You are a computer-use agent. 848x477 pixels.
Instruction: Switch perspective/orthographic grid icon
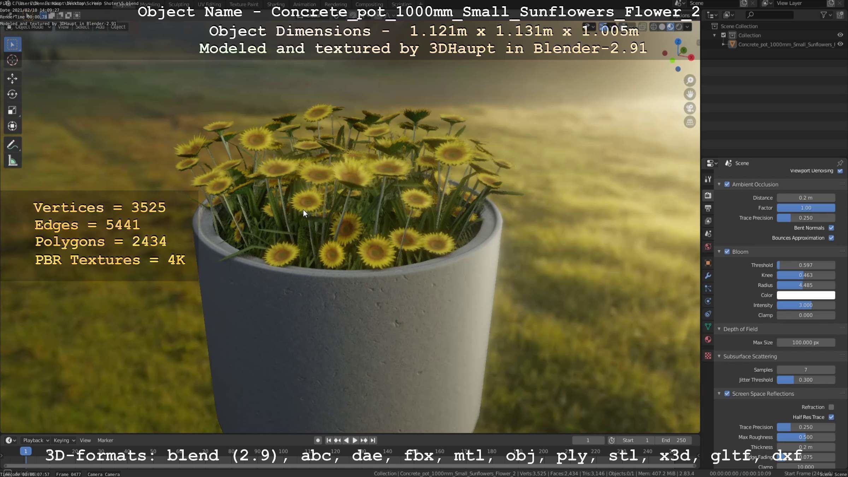click(x=690, y=122)
